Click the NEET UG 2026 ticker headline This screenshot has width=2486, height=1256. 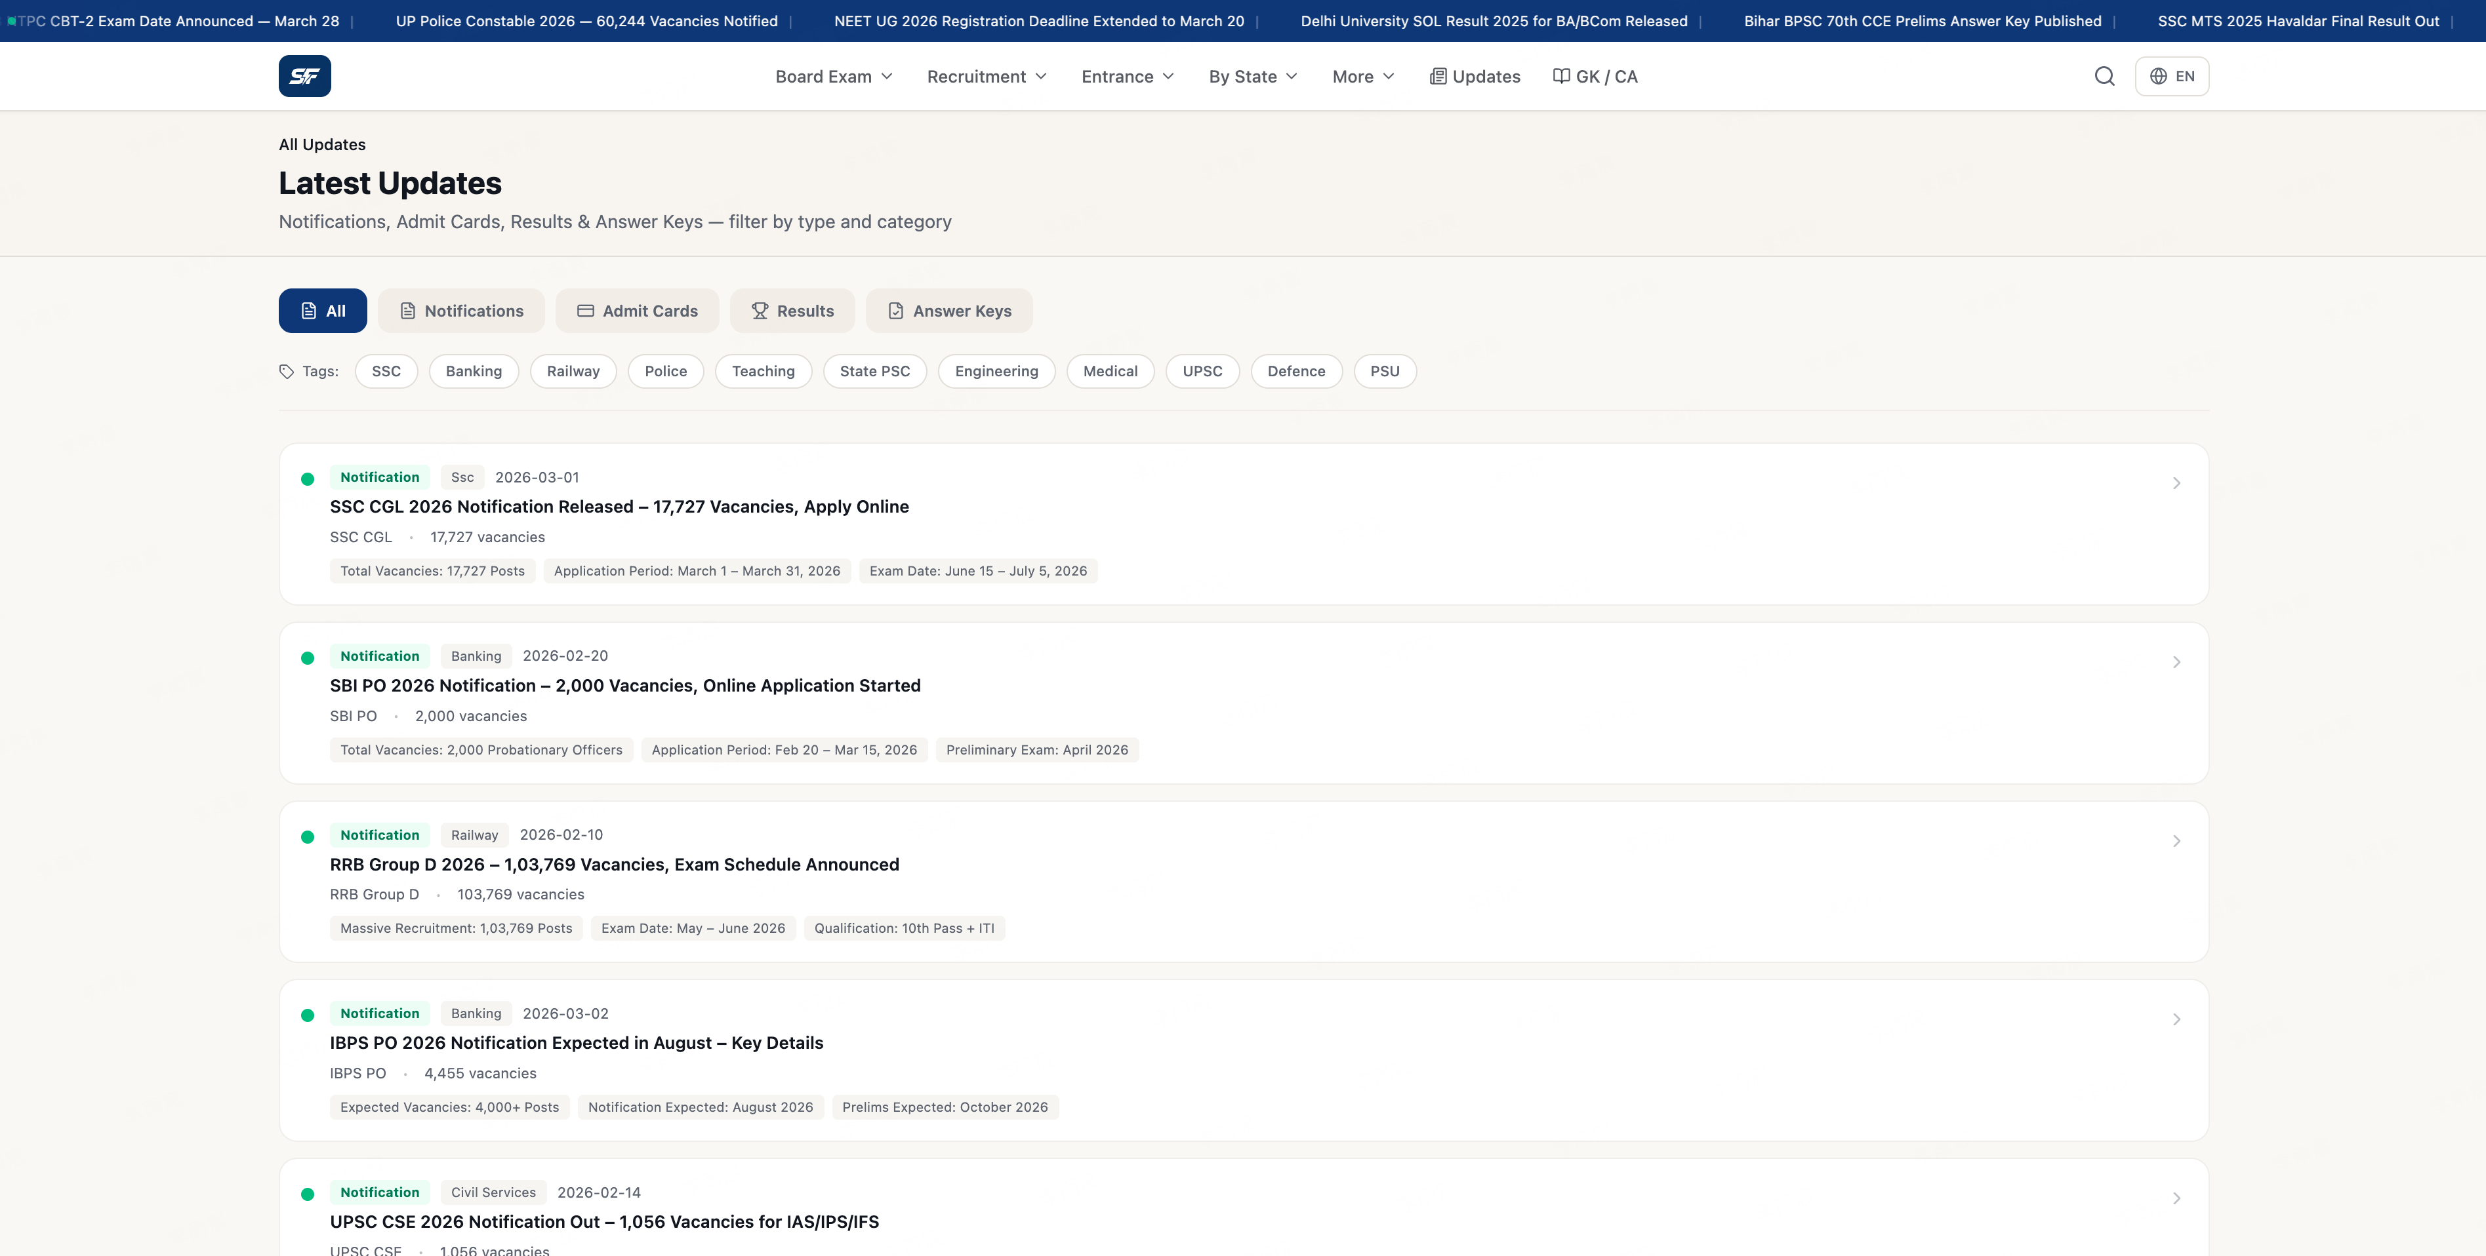tap(1038, 21)
